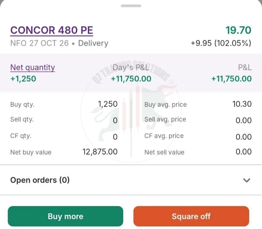Tap the Net quantity underlined label
The image size is (262, 229).
33,68
